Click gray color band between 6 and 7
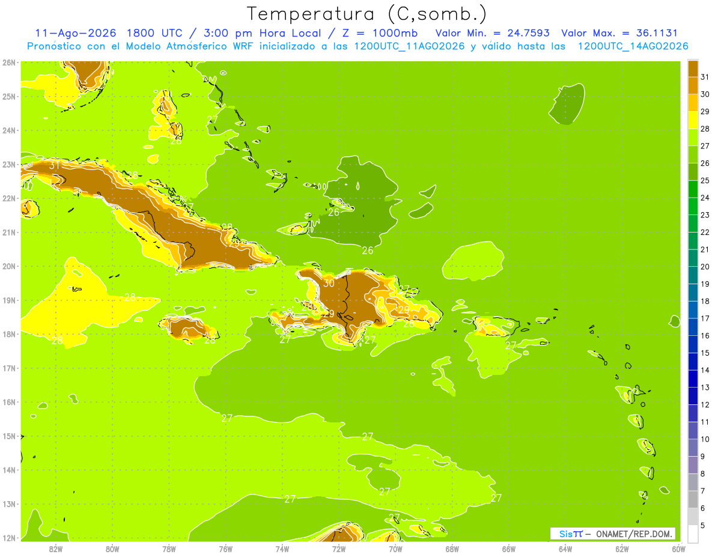 tap(693, 499)
